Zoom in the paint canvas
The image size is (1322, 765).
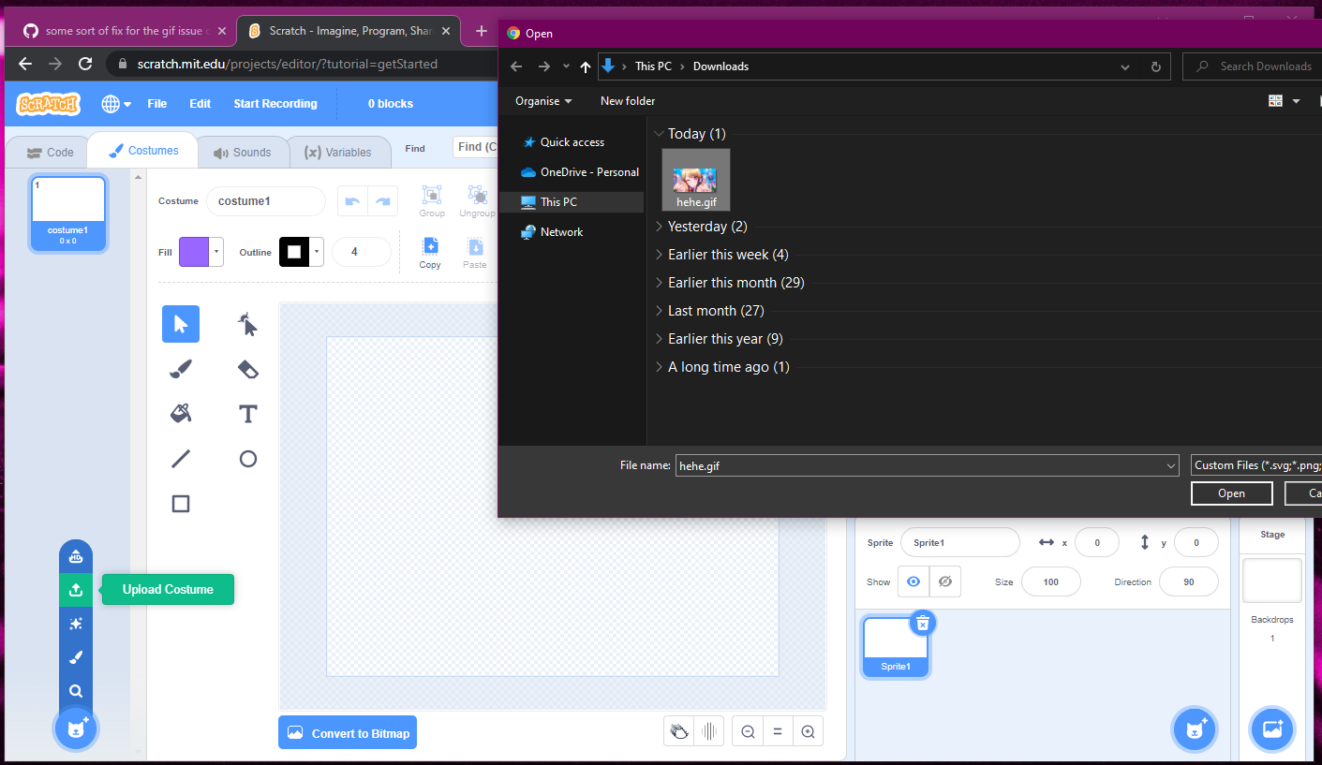coord(808,732)
